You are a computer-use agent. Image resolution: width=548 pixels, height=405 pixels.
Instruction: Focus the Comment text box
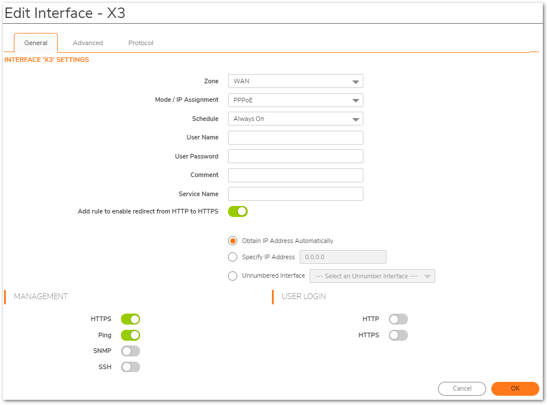[x=295, y=175]
